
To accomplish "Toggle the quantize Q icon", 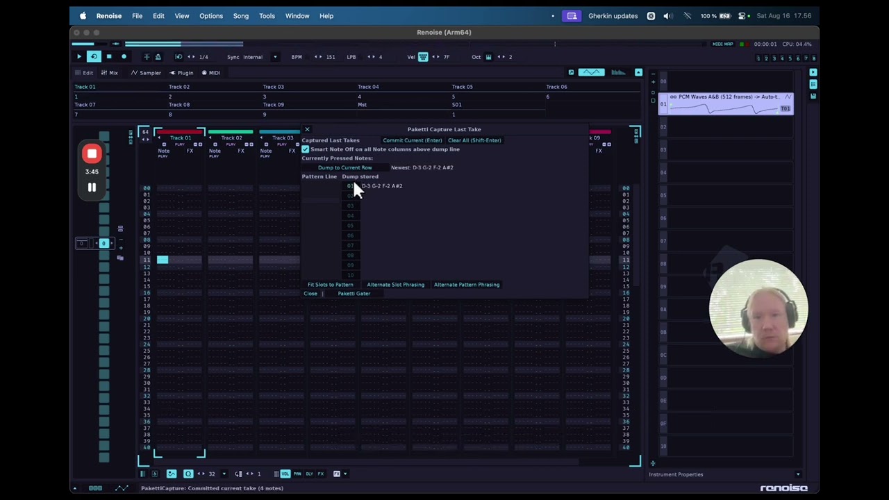I will pyautogui.click(x=188, y=474).
